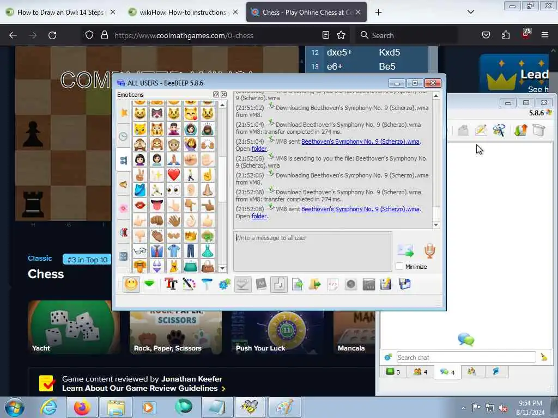
Task: Select the flower emoticon category tab
Action: point(124,208)
